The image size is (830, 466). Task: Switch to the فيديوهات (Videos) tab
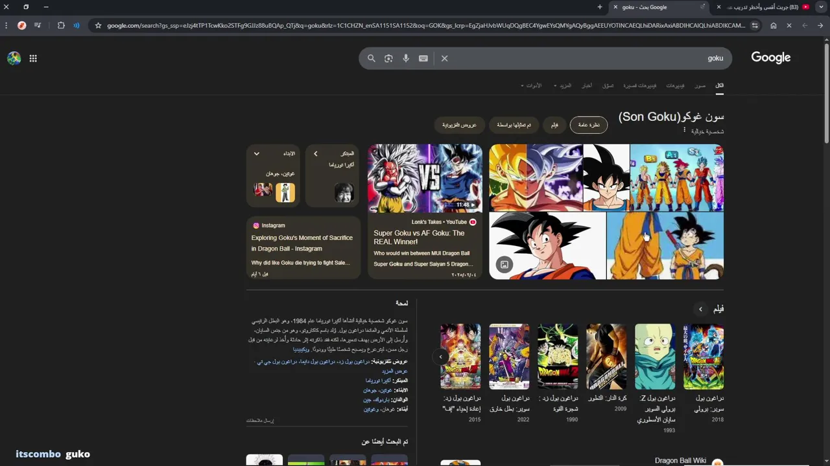point(675,85)
